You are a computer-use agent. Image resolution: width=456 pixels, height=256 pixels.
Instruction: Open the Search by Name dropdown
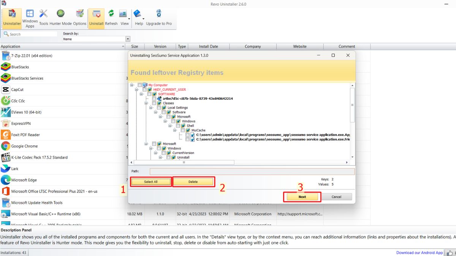pyautogui.click(x=128, y=39)
